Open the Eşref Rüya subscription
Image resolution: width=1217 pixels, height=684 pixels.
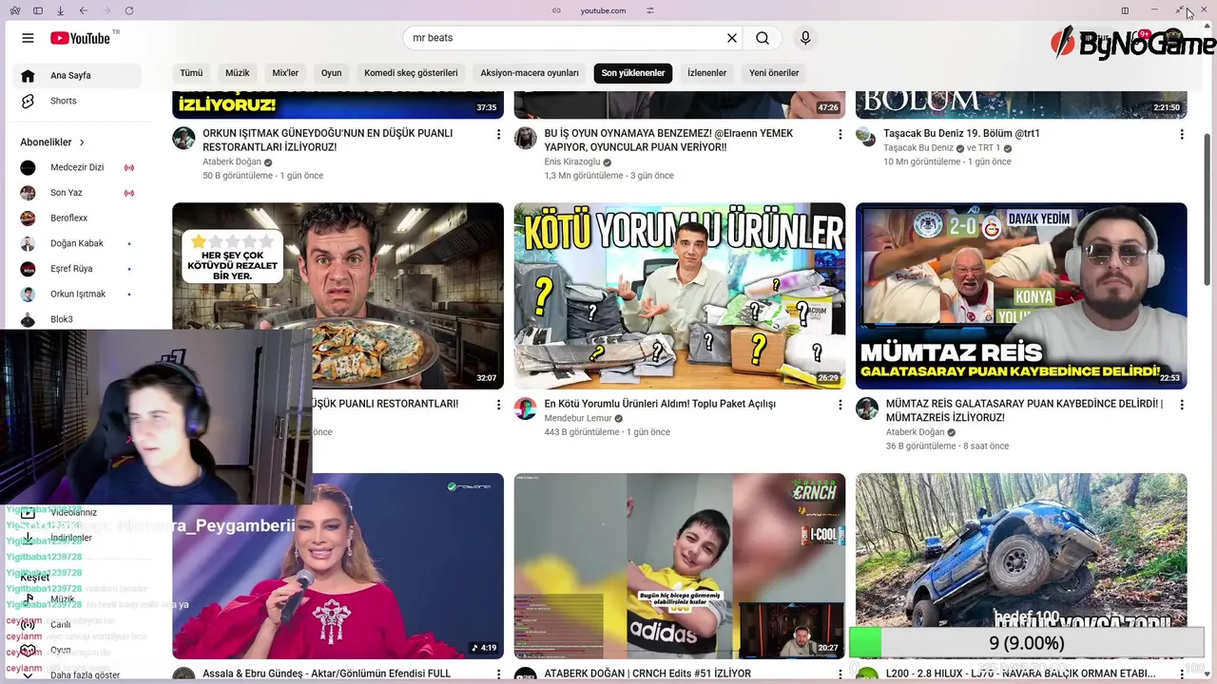[x=77, y=269]
